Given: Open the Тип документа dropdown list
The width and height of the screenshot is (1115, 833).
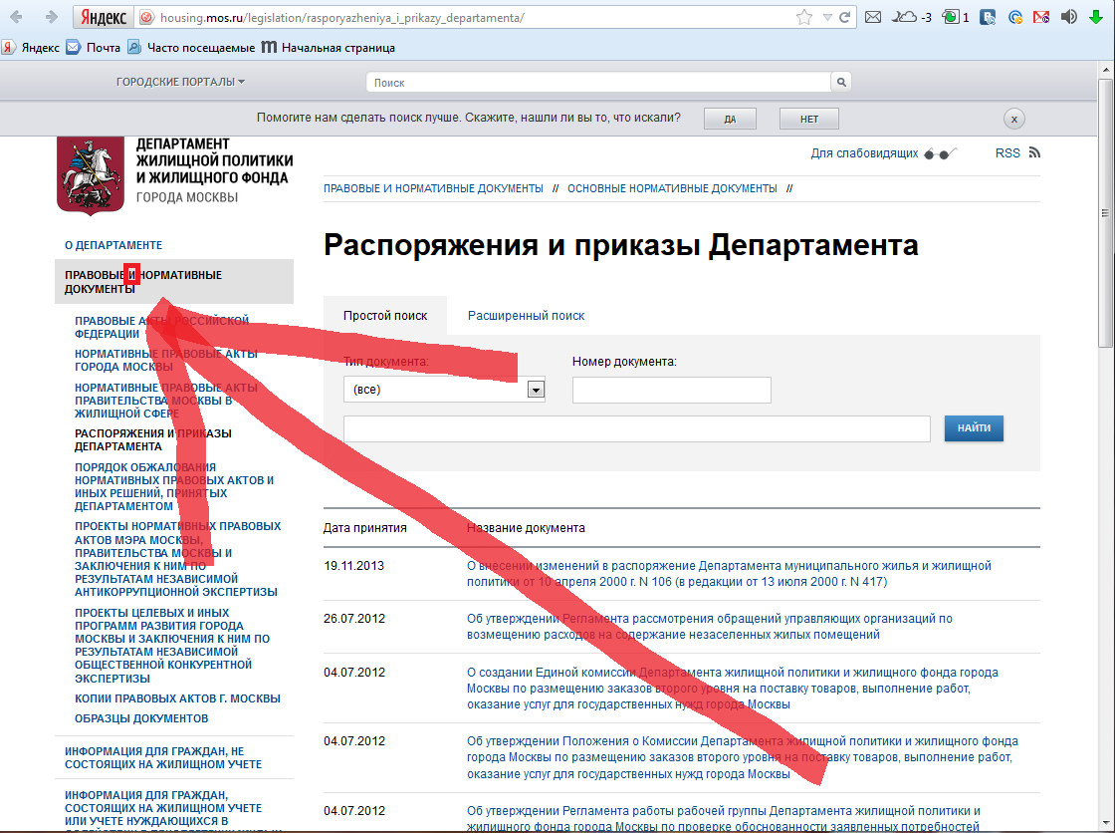Looking at the screenshot, I should (536, 390).
